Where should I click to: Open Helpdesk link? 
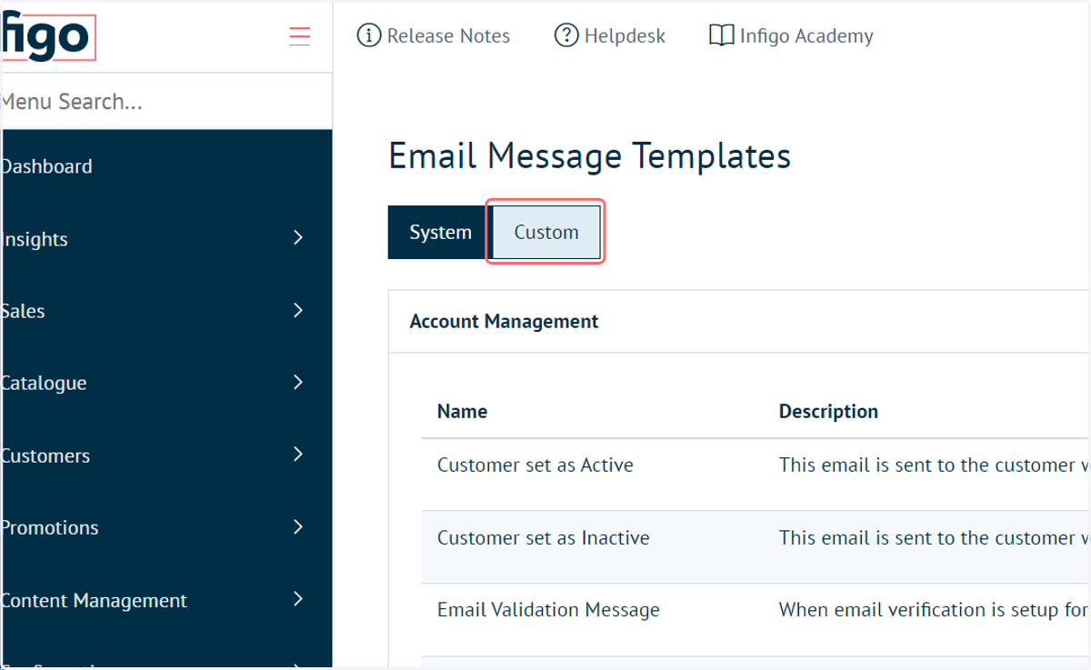(x=625, y=36)
